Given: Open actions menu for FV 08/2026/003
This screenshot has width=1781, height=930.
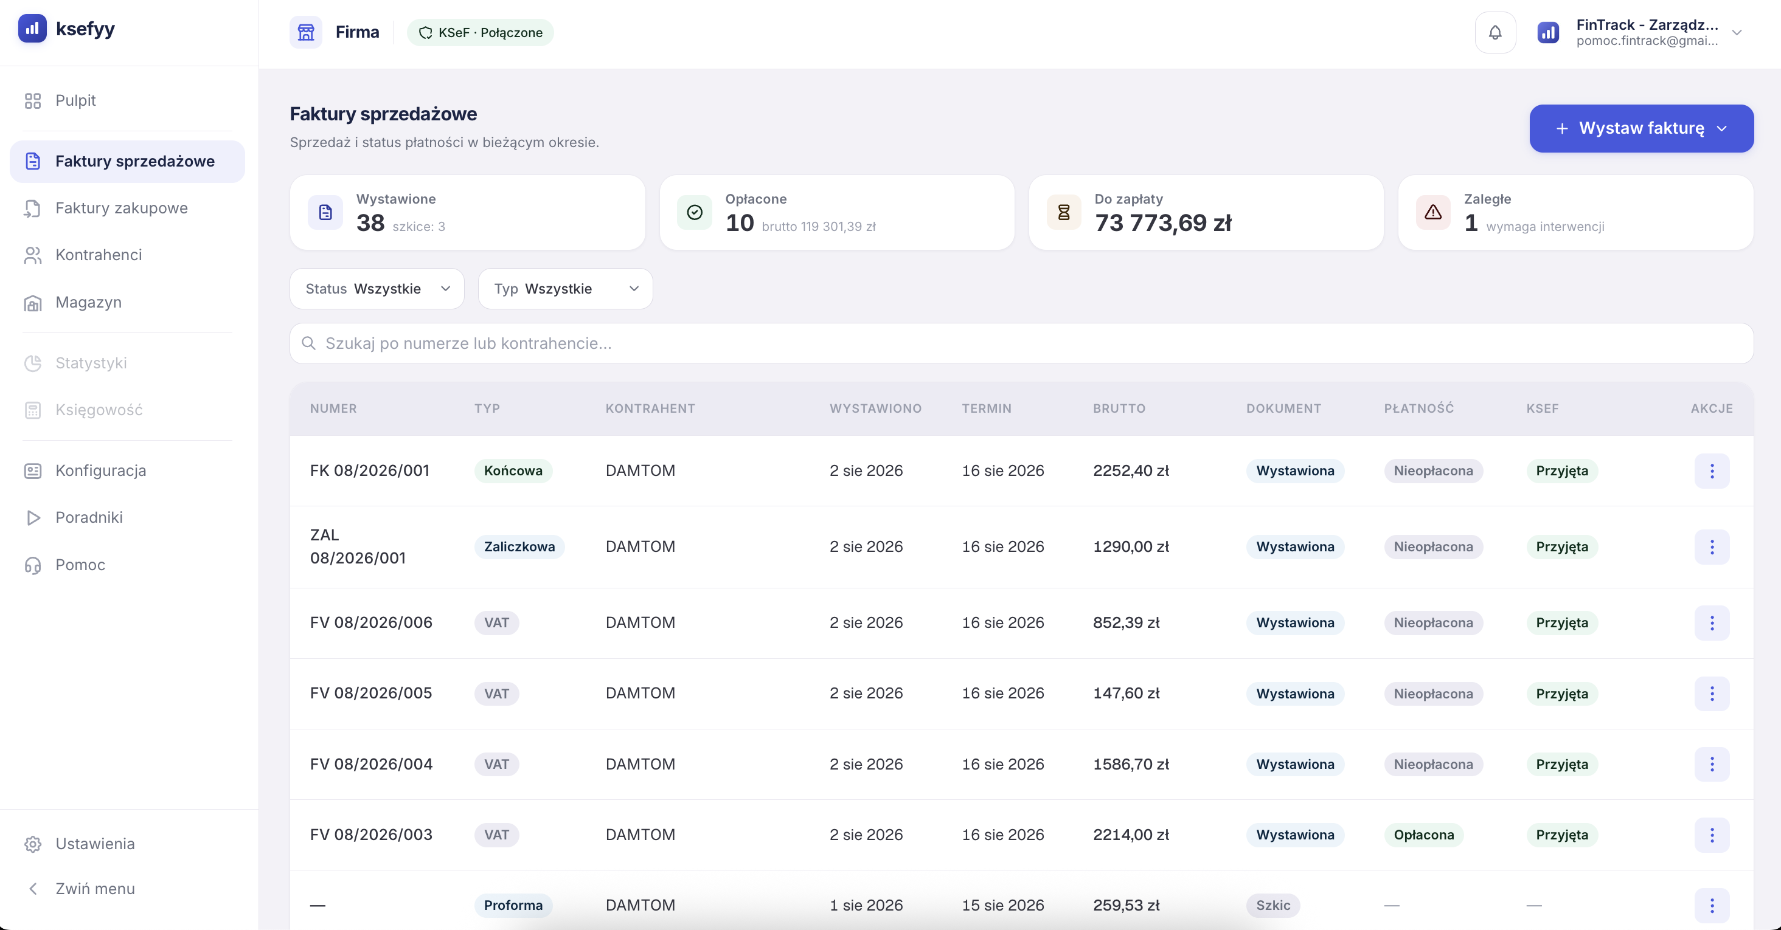Looking at the screenshot, I should point(1712,835).
